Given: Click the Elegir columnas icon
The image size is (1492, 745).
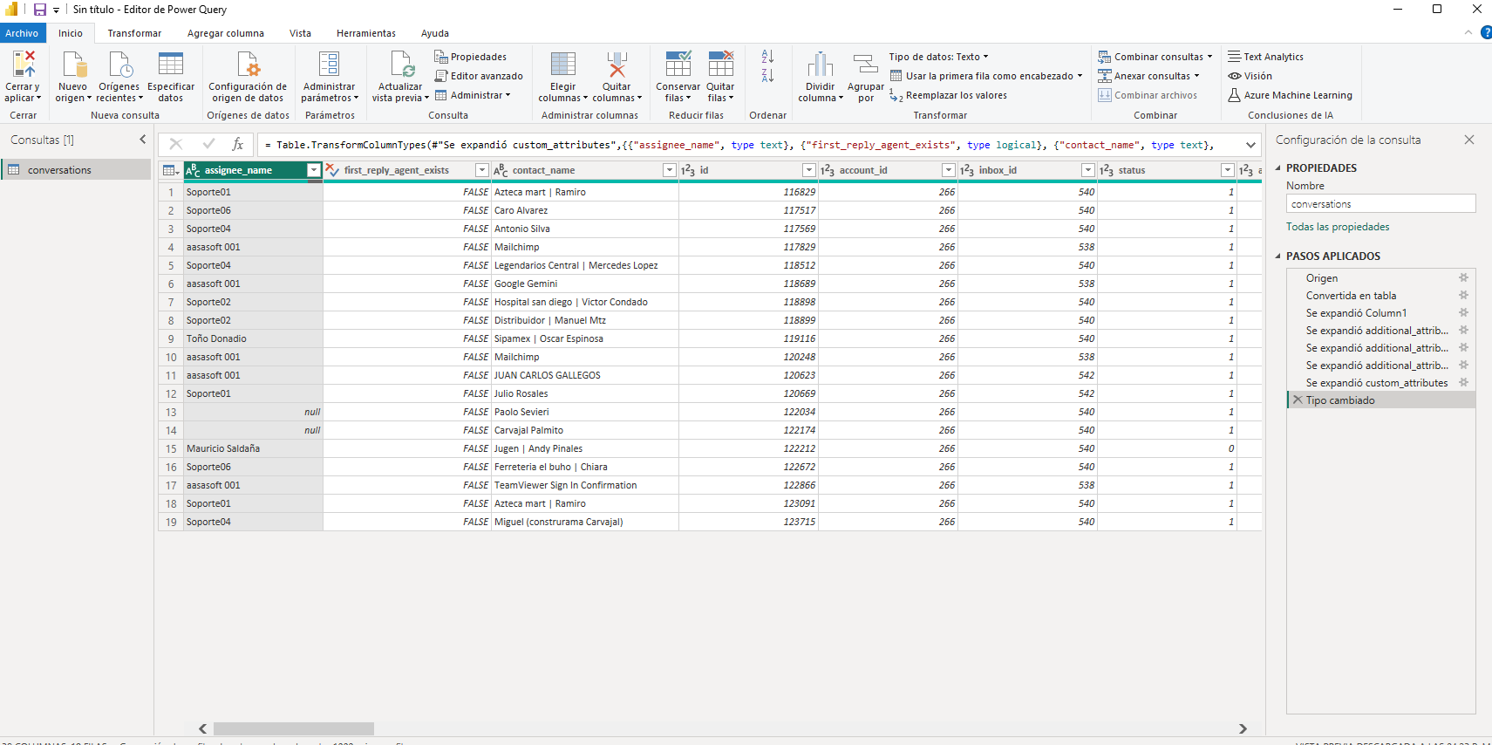Looking at the screenshot, I should 563,65.
